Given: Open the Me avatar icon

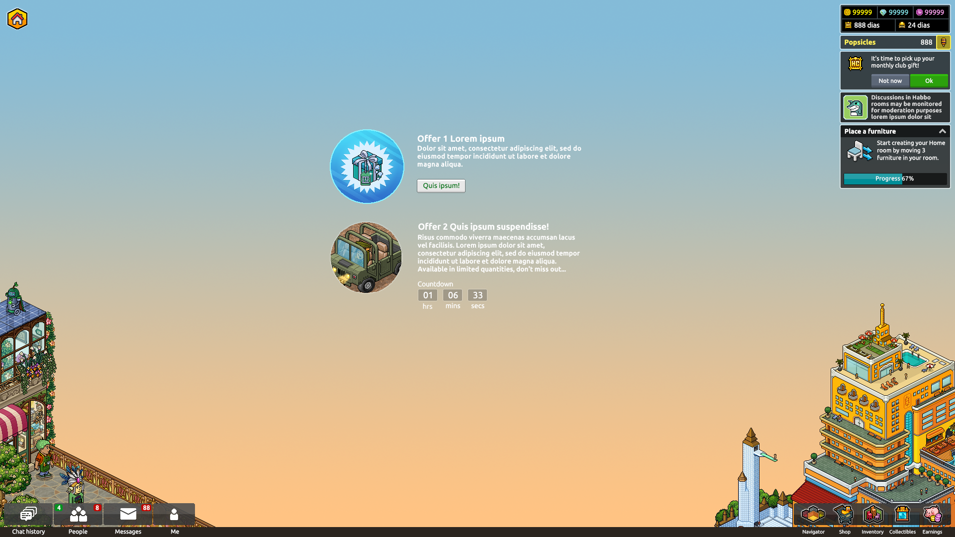Looking at the screenshot, I should (x=174, y=514).
